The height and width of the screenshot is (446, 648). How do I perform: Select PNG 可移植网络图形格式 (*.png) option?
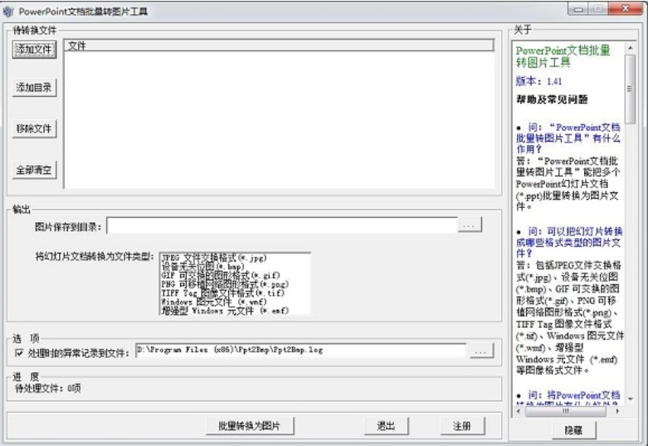(x=225, y=284)
